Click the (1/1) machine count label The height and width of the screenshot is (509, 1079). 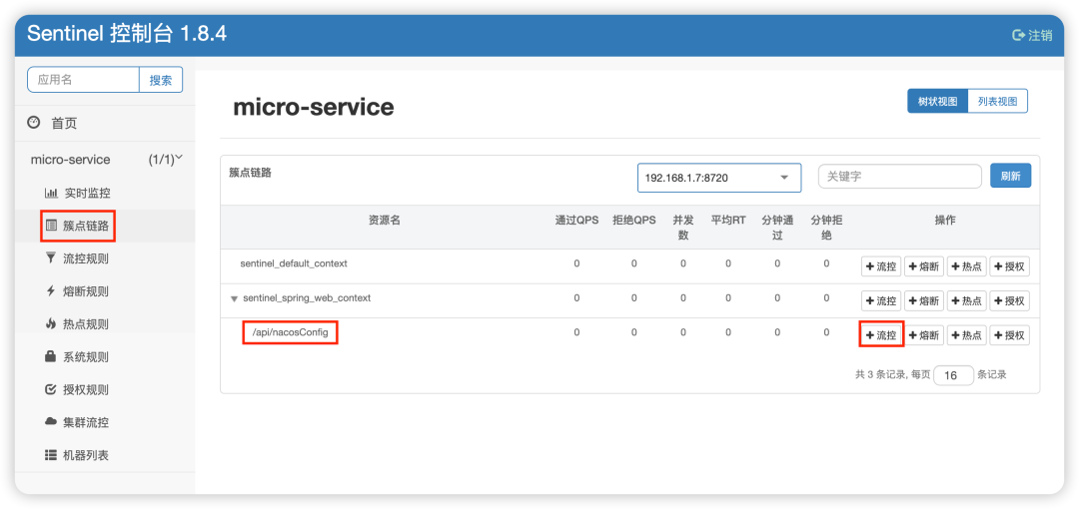pyautogui.click(x=161, y=160)
